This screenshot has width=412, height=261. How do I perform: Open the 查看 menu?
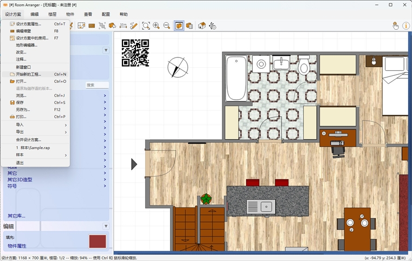click(x=88, y=14)
